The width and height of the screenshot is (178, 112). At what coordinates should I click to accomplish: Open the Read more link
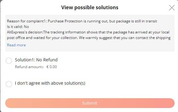tap(16, 45)
